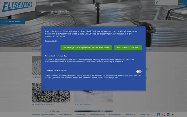The width and height of the screenshot is (187, 117).
Task: Open Datenschutz footer link
Action: point(145,115)
